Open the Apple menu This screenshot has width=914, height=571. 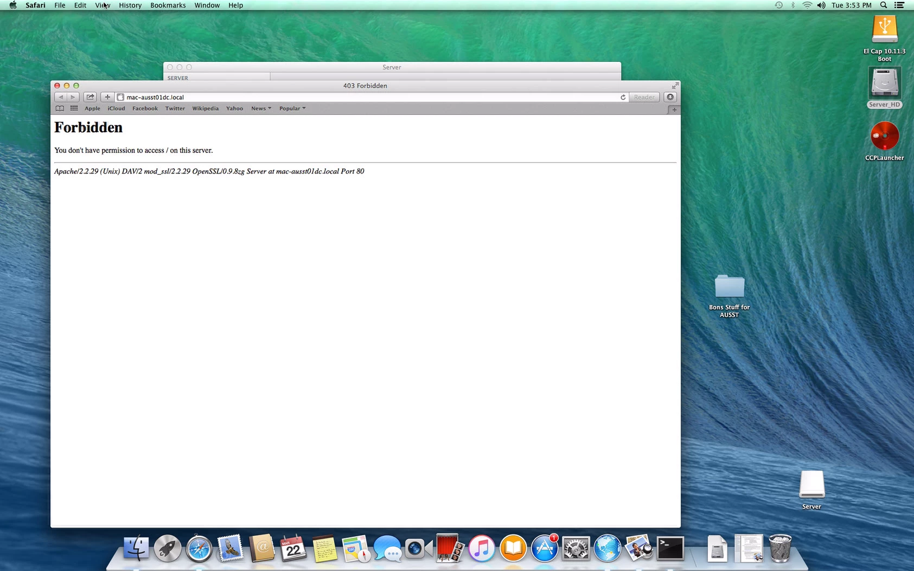pyautogui.click(x=13, y=5)
